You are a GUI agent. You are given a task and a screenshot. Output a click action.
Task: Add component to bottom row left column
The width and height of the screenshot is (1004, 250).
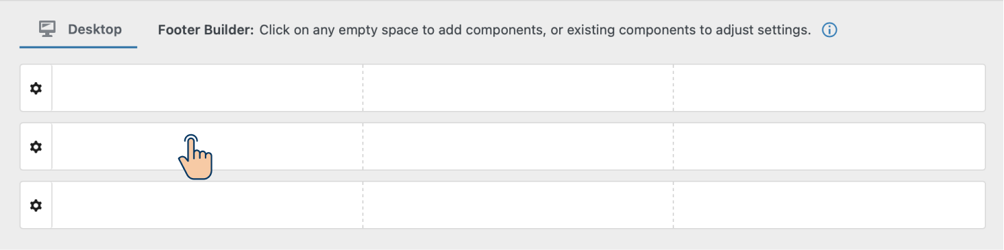point(207,205)
